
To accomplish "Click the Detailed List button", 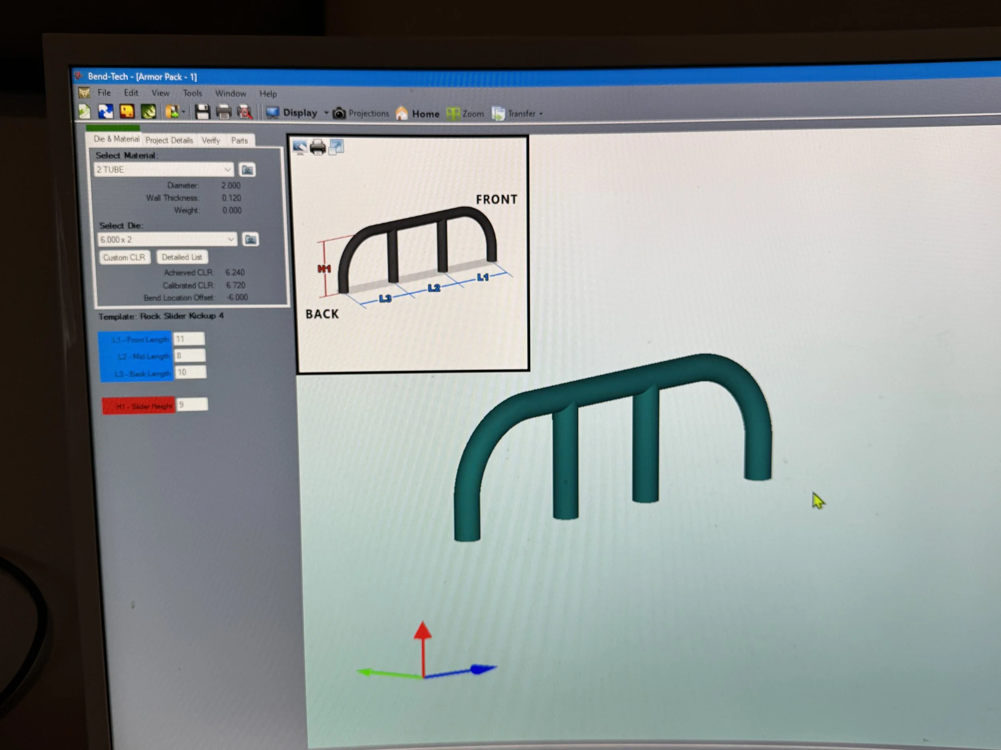I will tap(182, 257).
